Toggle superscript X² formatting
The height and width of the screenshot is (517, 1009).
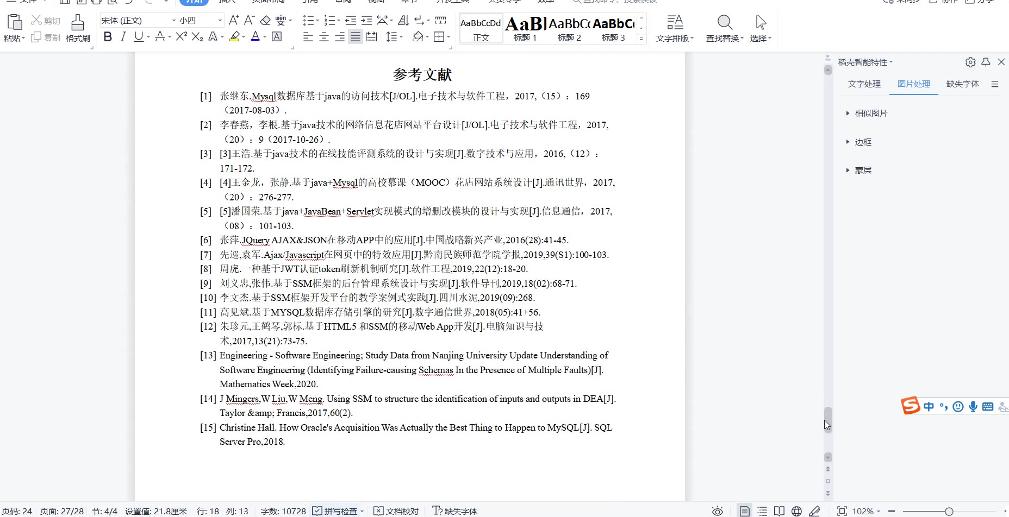[182, 37]
